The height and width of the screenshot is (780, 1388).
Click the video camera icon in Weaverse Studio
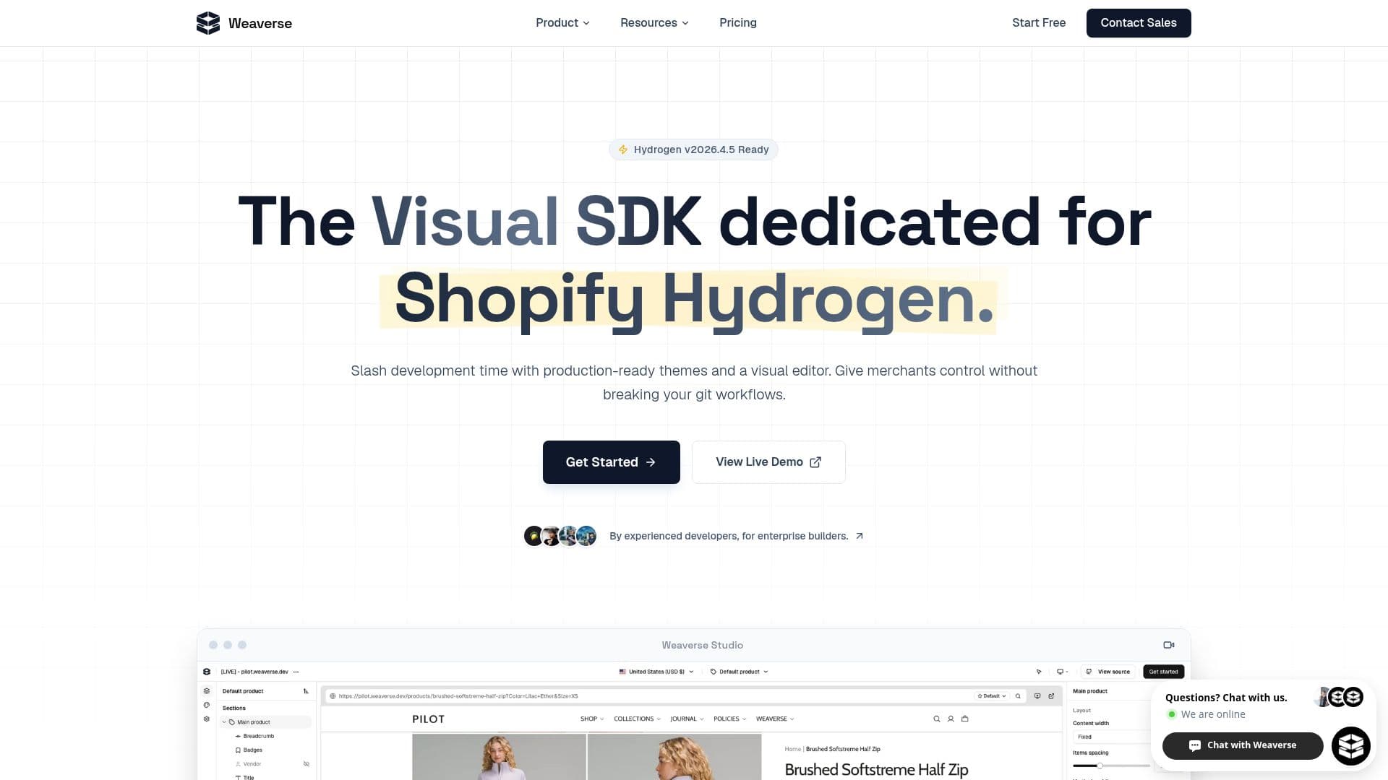pyautogui.click(x=1168, y=645)
